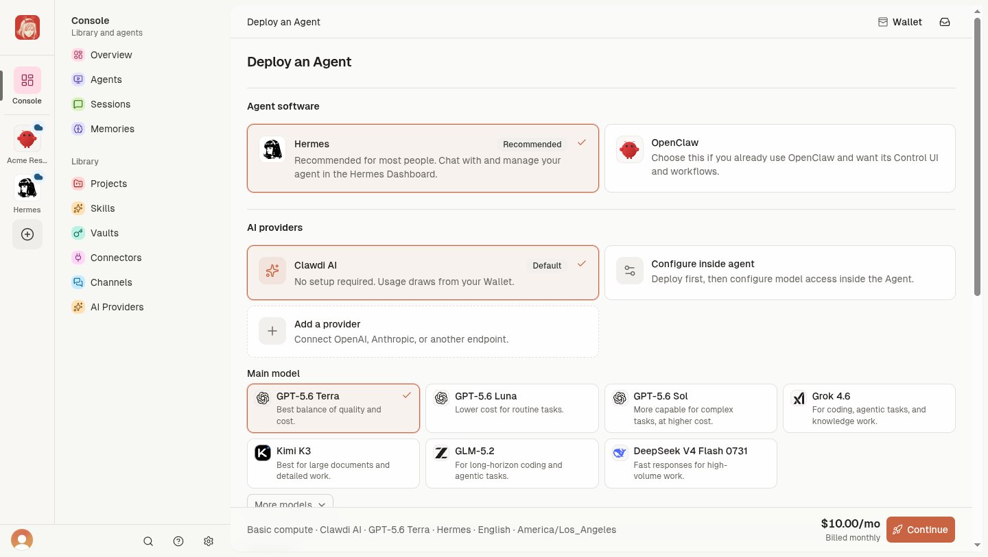This screenshot has width=988, height=557.
Task: Click the Kimi K3 logo icon
Action: (x=263, y=453)
